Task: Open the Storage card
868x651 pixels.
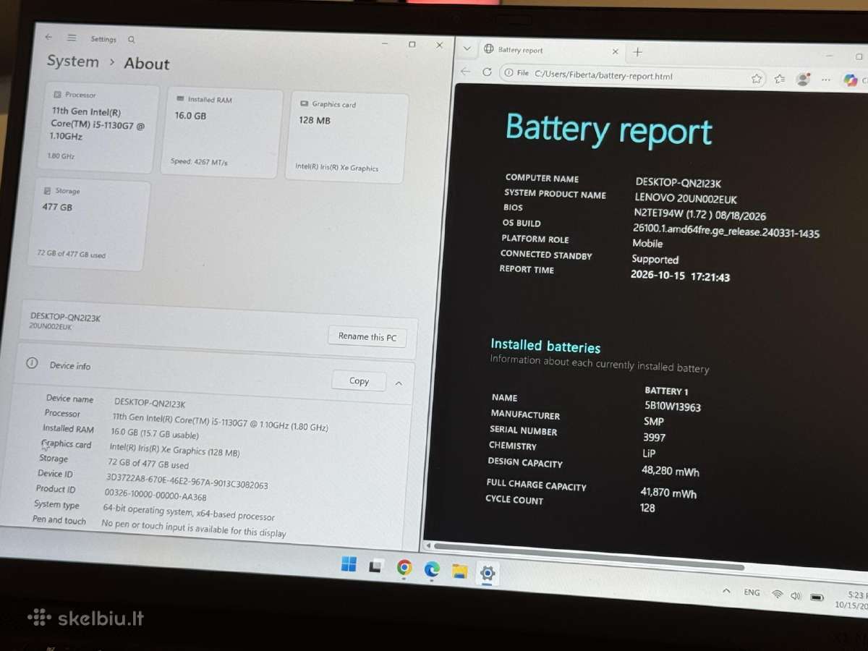Action: tap(88, 225)
